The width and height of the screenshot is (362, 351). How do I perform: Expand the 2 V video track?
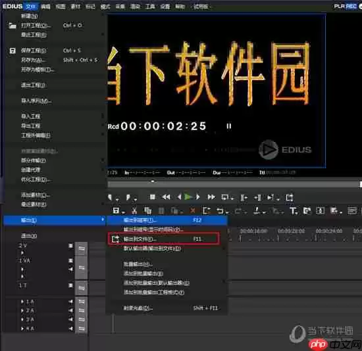(x=22, y=253)
